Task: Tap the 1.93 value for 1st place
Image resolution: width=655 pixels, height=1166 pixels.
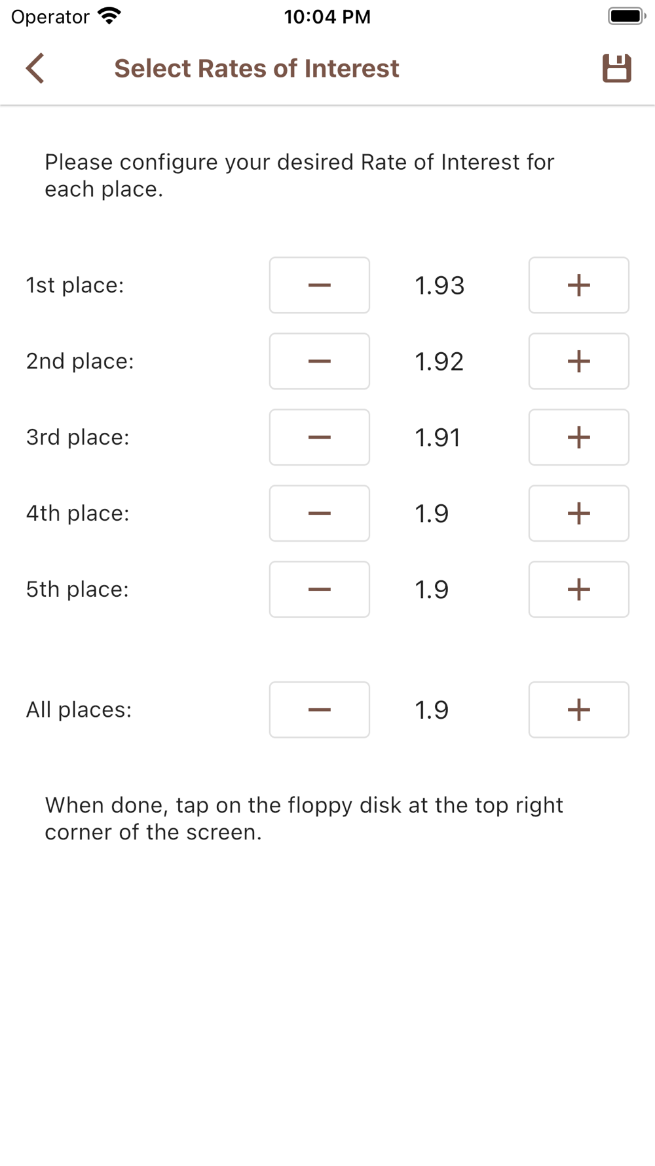Action: [x=440, y=285]
